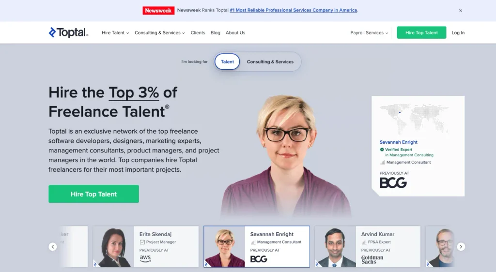Click the Newsweek logo badge

pyautogui.click(x=158, y=11)
